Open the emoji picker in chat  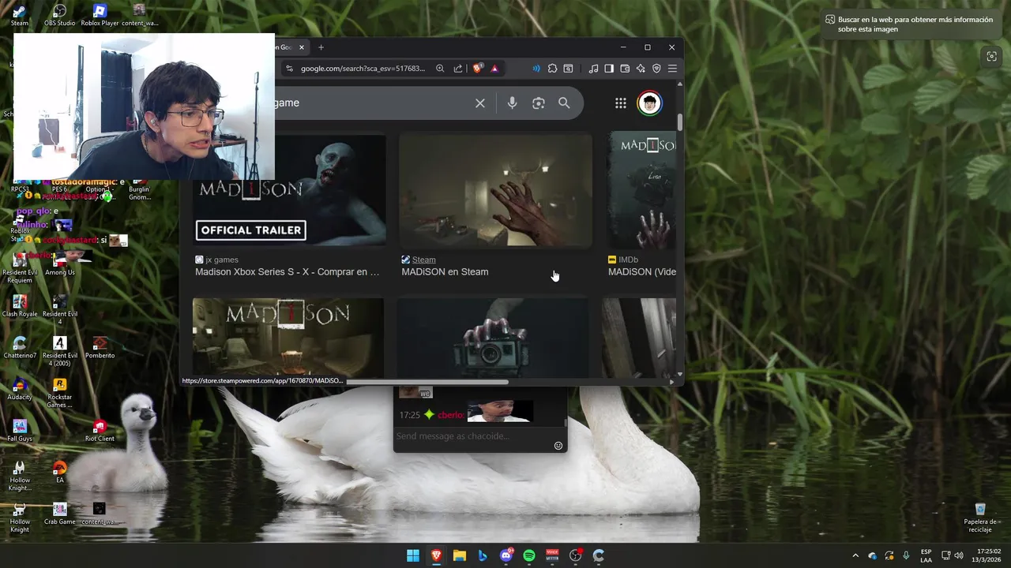tap(558, 446)
